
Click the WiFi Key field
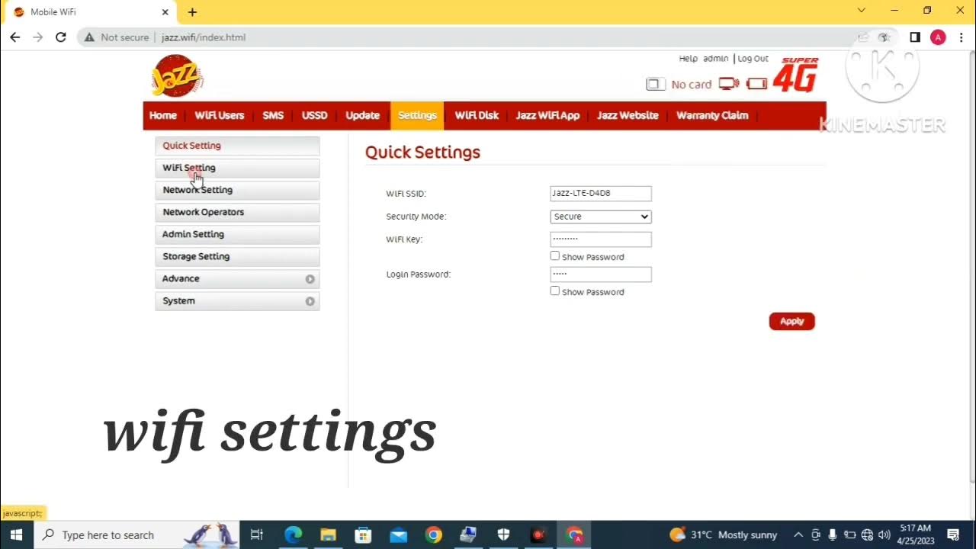tap(601, 239)
